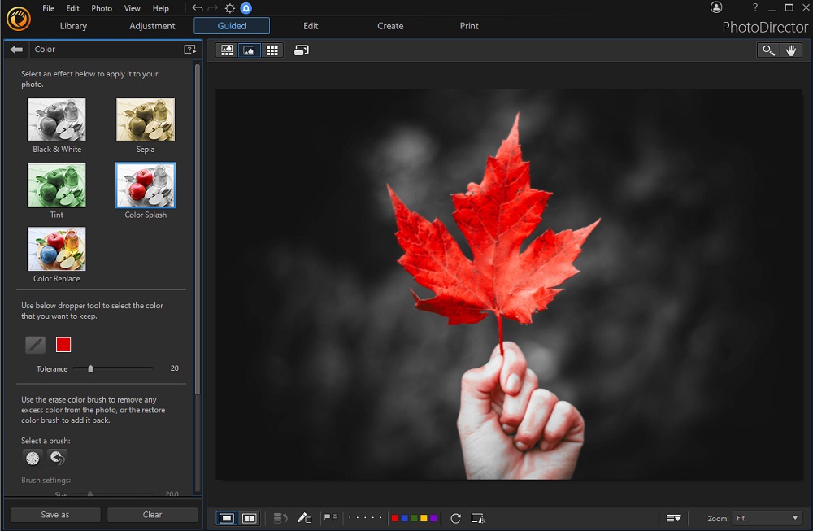Open the Zoom level dropdown

coord(765,517)
